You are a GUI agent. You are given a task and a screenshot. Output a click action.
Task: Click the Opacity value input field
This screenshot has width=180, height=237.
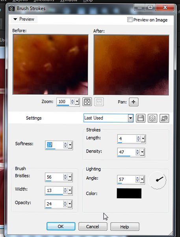pos(54,204)
